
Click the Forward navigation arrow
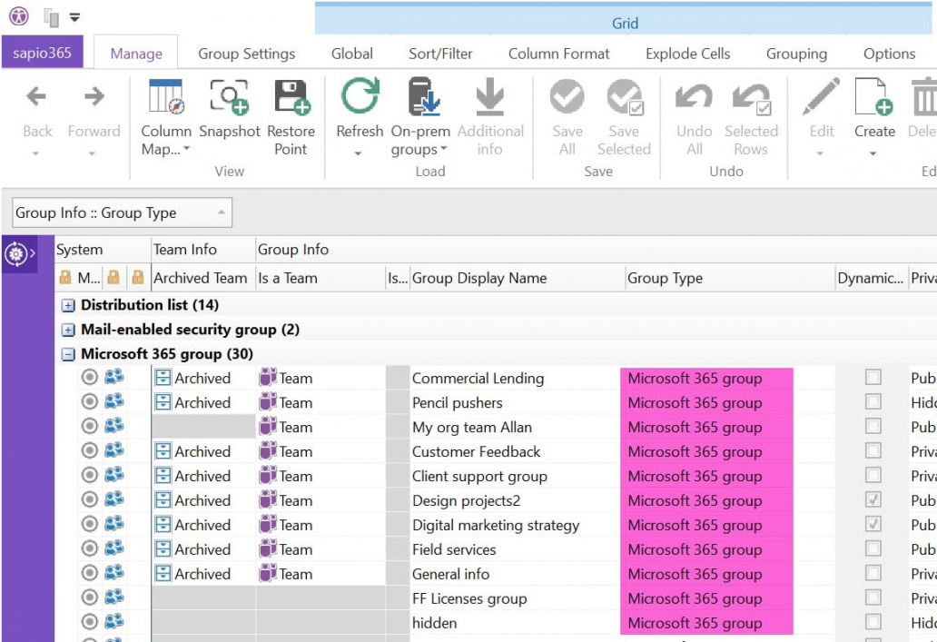[x=94, y=96]
